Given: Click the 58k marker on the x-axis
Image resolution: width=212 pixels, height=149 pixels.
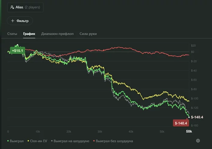Looking at the screenshot, I should [x=188, y=132].
